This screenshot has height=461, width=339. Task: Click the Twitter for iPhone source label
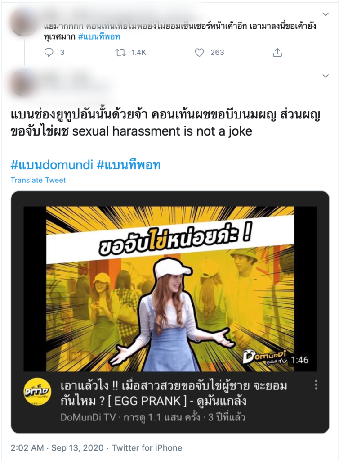147,448
